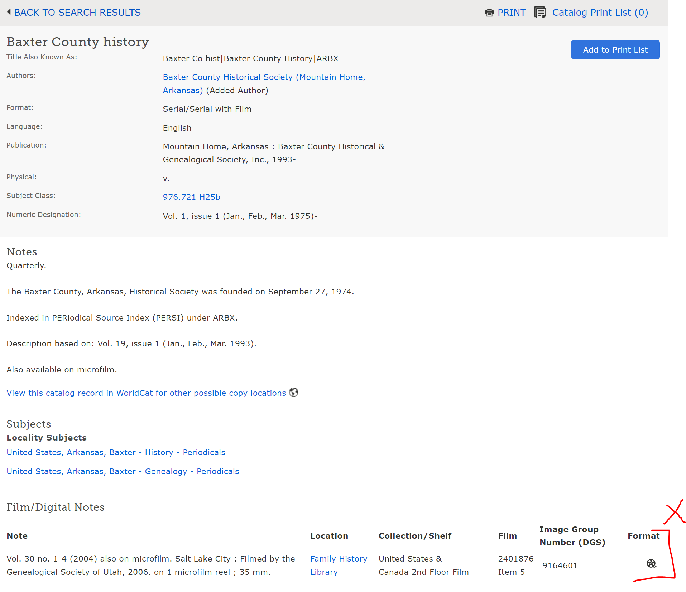Click the Indexed in PERSI note
Image resolution: width=686 pixels, height=592 pixels.
122,318
